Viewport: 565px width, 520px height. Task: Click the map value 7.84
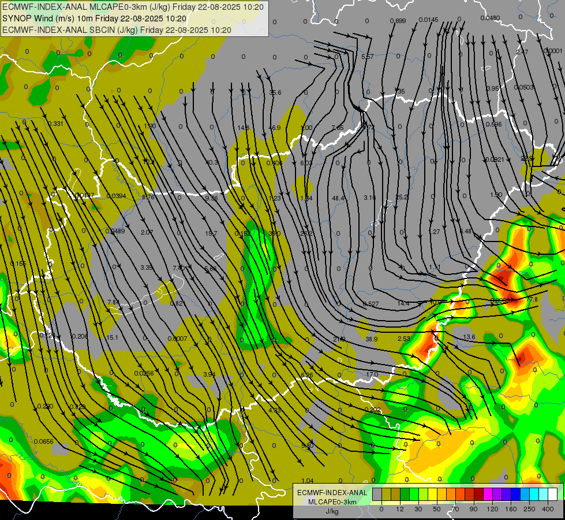pyautogui.click(x=114, y=302)
